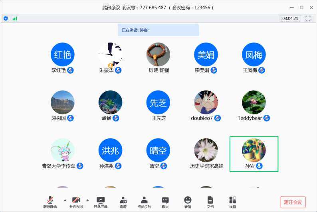
Task: Click the doubleo7 participant avatar
Action: coord(206,102)
